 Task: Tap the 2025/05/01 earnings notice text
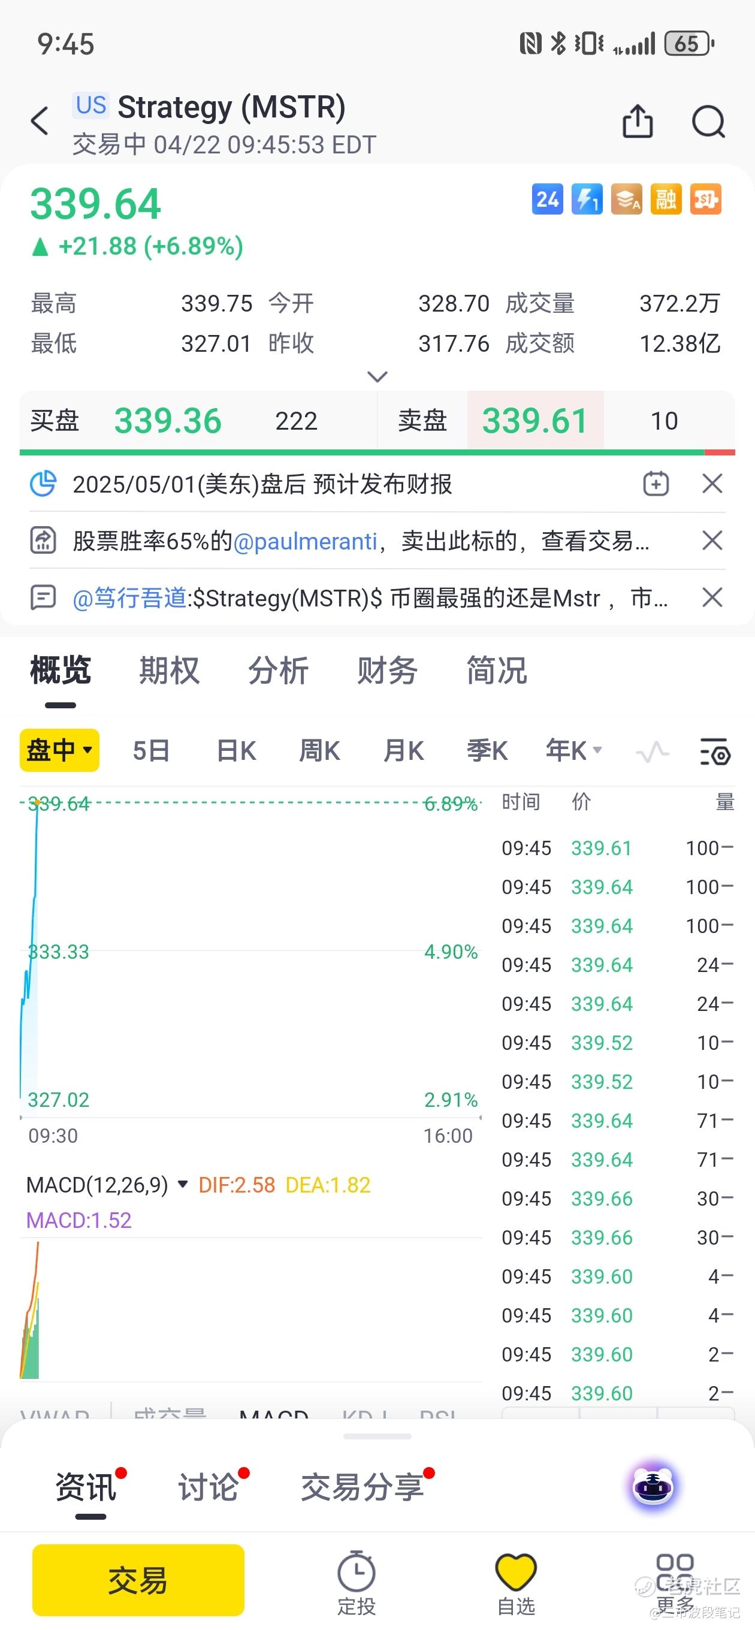pyautogui.click(x=262, y=484)
